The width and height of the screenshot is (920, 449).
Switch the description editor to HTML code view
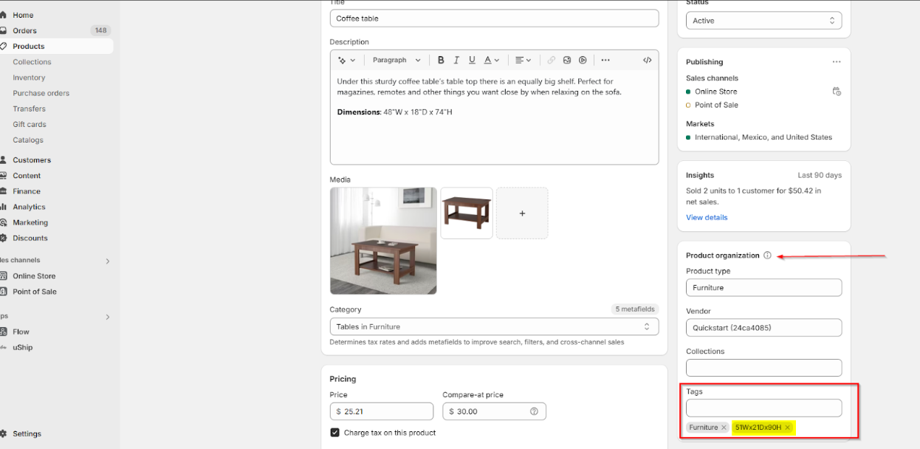pyautogui.click(x=647, y=60)
